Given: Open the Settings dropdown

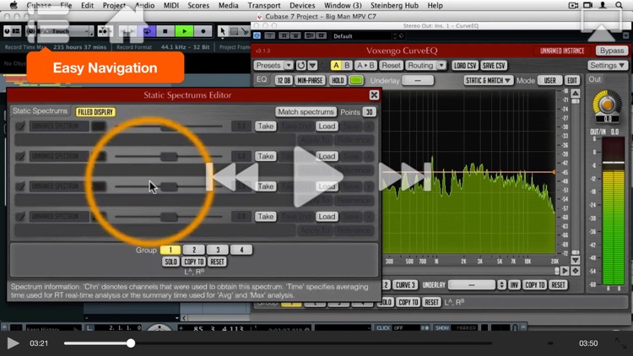Looking at the screenshot, I should [x=607, y=66].
